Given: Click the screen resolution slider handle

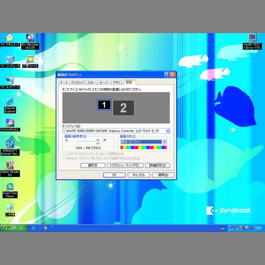Looking at the screenshot, I should pos(98,142).
